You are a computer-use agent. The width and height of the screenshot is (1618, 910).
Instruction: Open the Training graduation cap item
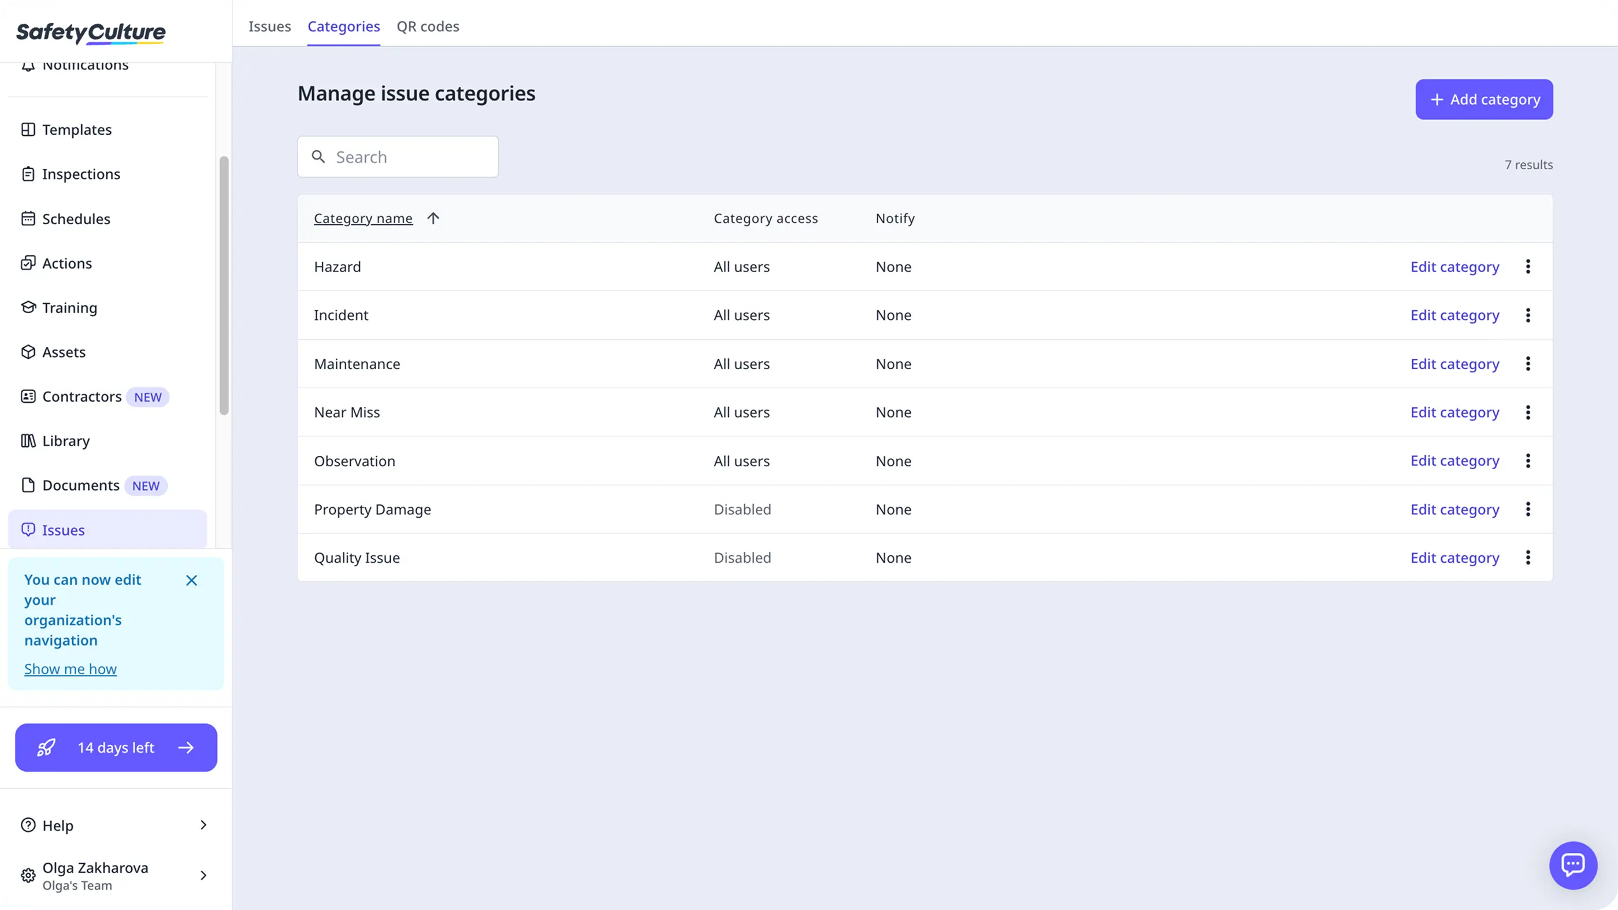[28, 307]
